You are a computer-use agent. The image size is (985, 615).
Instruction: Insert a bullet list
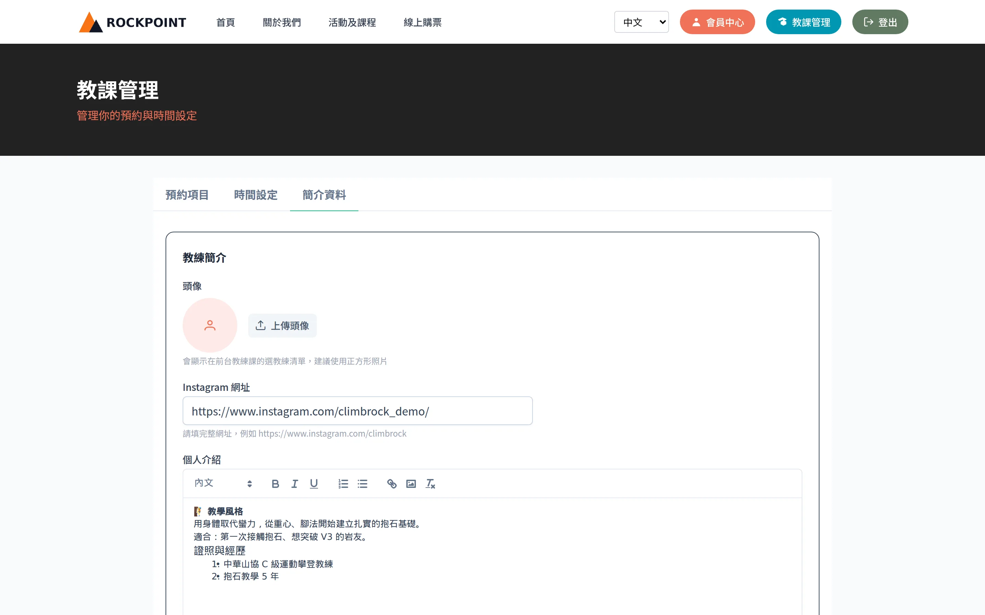[362, 483]
